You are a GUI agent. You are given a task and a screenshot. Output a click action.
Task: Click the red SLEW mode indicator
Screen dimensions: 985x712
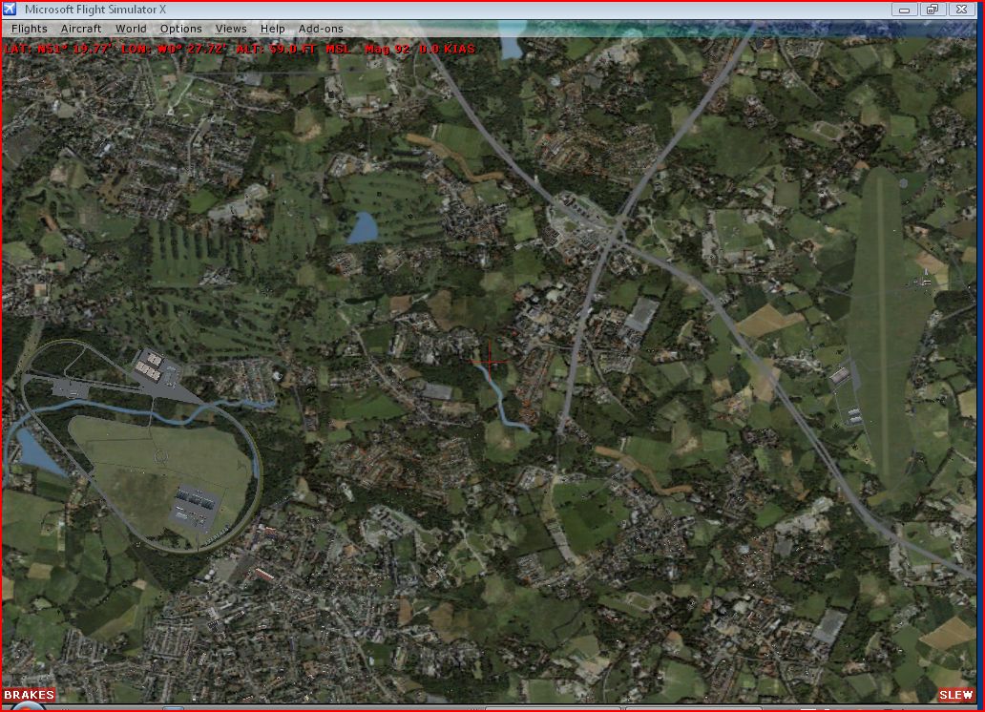tap(956, 695)
